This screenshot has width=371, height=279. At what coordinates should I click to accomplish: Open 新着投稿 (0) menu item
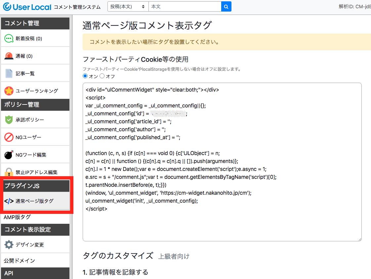point(35,38)
